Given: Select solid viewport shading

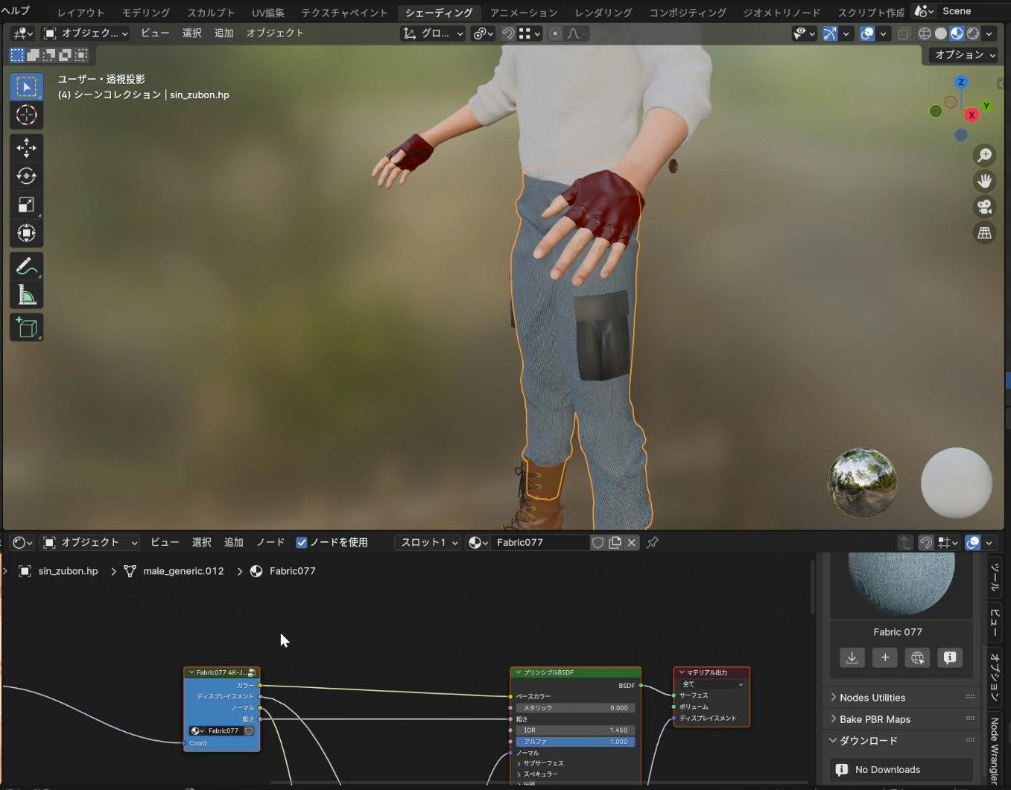Looking at the screenshot, I should click(941, 34).
